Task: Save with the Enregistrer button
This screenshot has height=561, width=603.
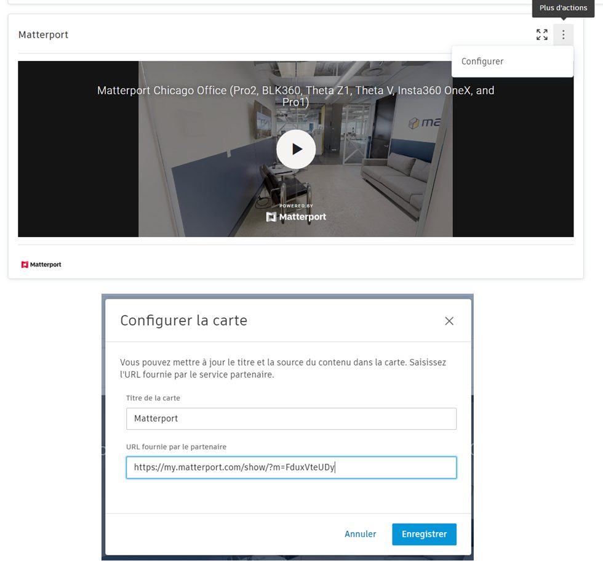Action: pyautogui.click(x=424, y=534)
